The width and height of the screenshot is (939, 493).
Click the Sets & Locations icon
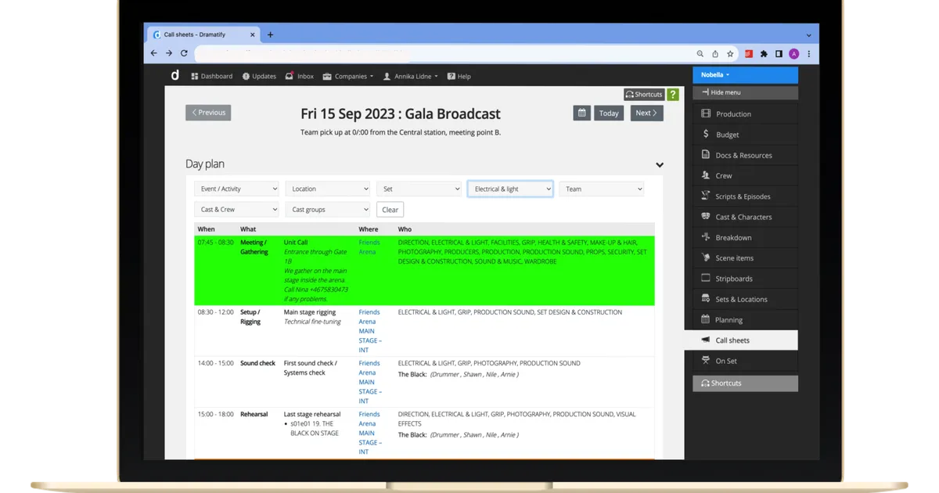(x=706, y=299)
